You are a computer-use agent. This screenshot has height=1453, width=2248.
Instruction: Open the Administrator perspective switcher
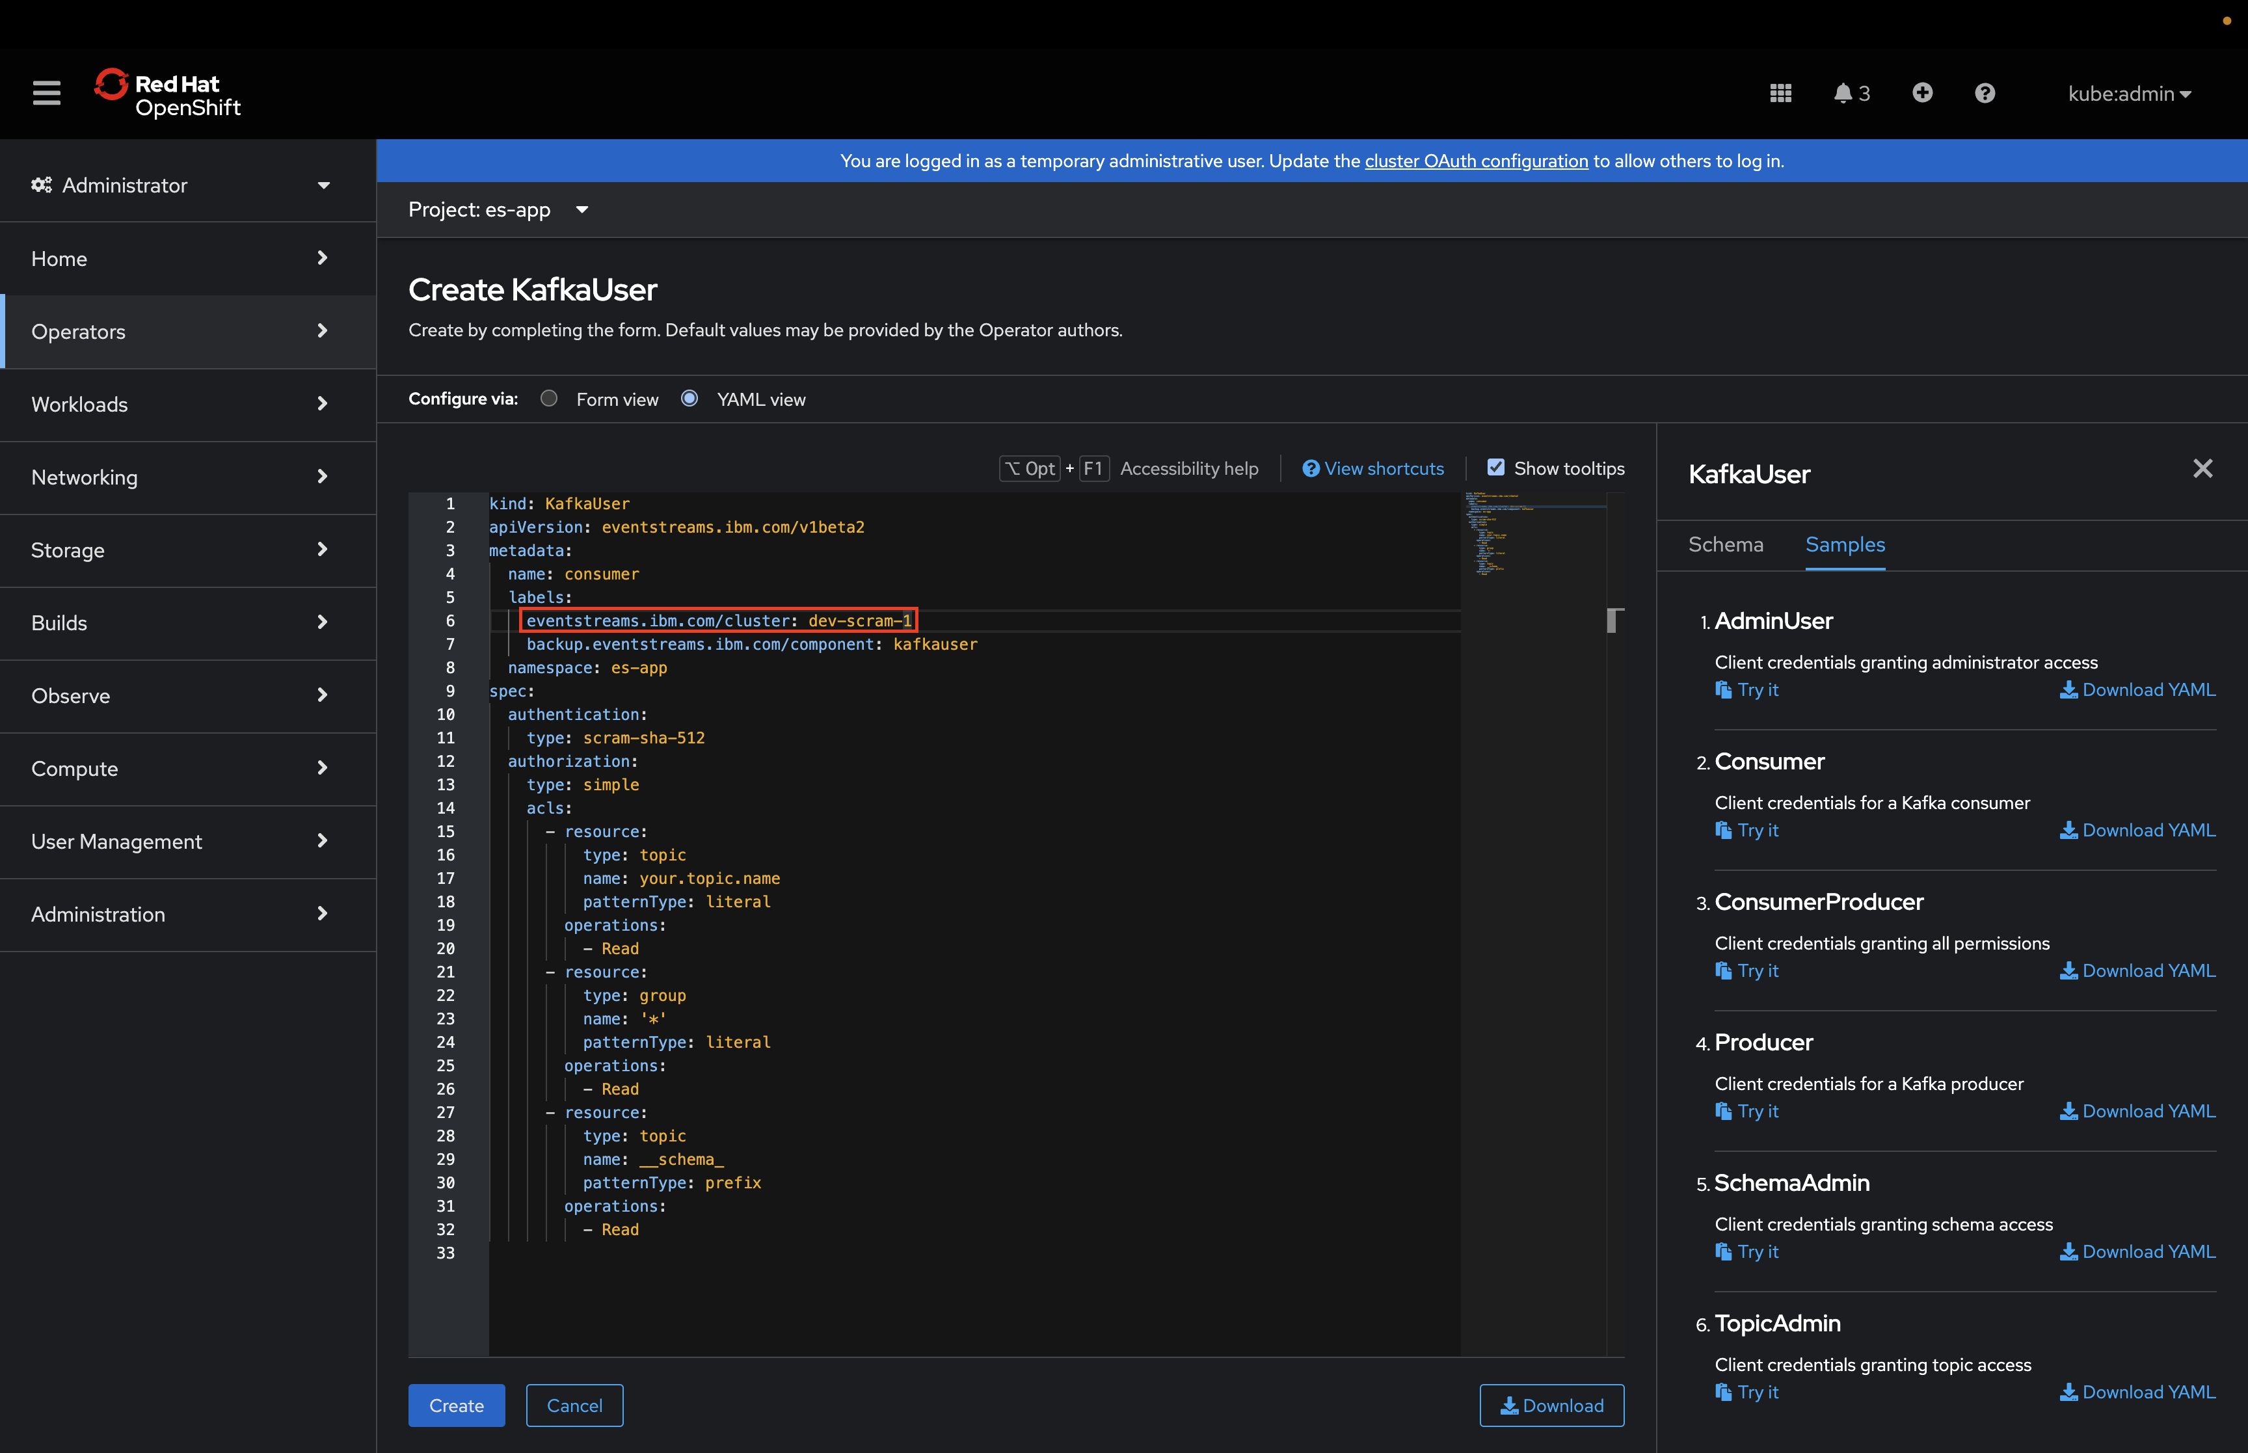point(181,185)
